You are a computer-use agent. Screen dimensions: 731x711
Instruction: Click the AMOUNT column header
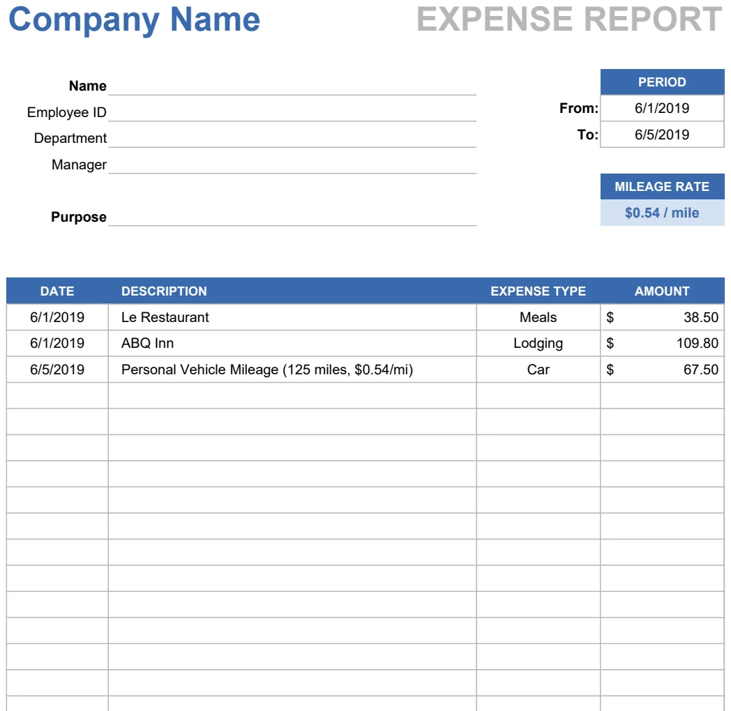coord(662,291)
